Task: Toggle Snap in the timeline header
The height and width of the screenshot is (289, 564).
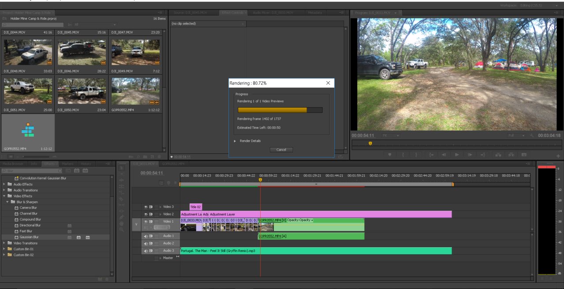Action: tap(161, 183)
